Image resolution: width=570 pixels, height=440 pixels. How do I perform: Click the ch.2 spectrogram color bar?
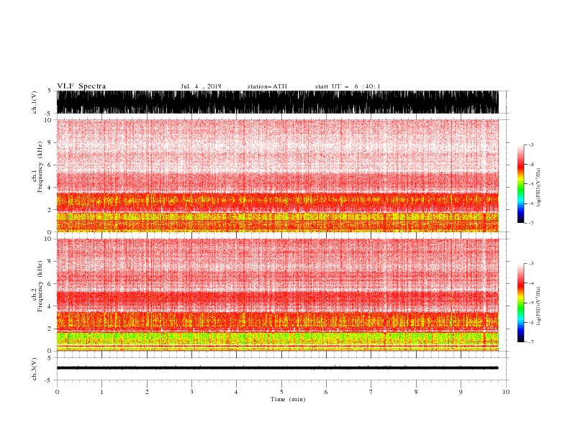point(520,303)
